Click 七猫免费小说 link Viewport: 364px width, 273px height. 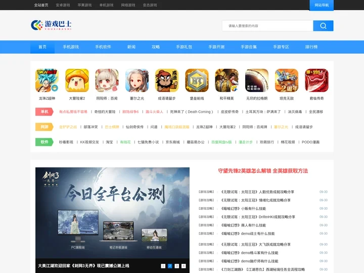click(x=148, y=142)
